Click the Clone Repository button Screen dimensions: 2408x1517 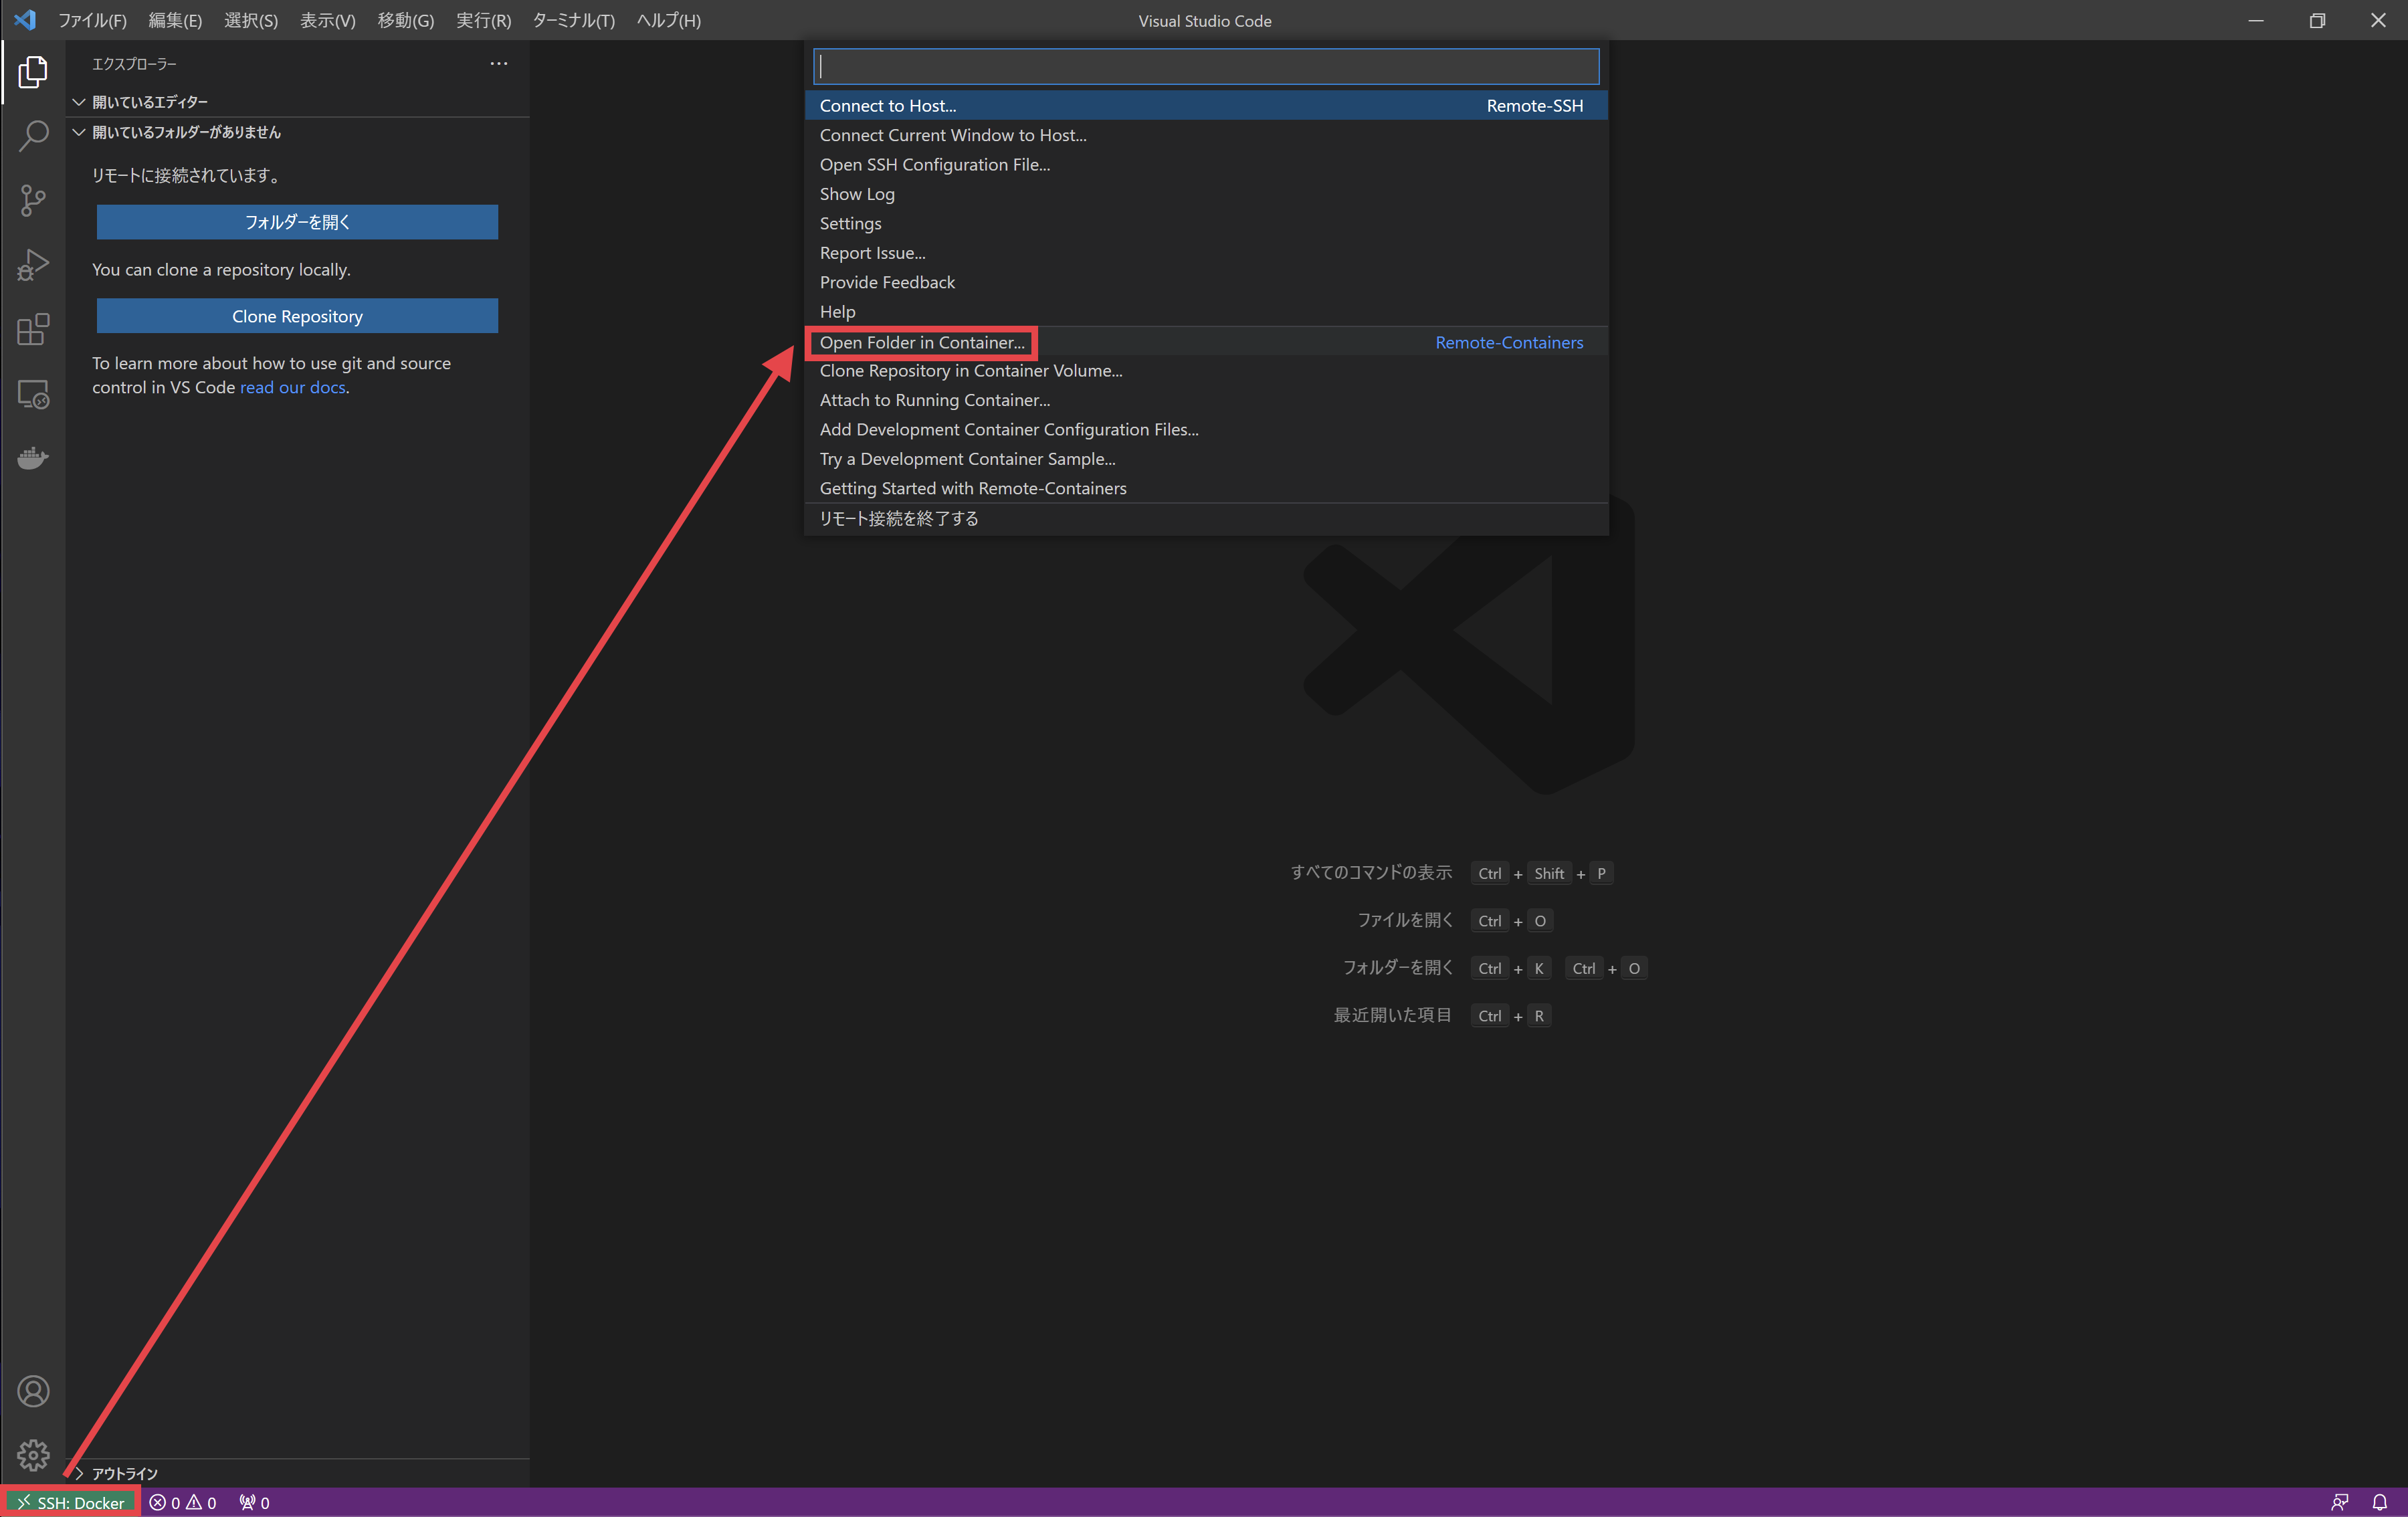pos(296,315)
